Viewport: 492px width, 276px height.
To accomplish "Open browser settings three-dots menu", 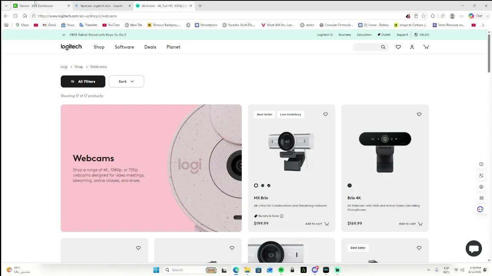I will tap(462, 16).
